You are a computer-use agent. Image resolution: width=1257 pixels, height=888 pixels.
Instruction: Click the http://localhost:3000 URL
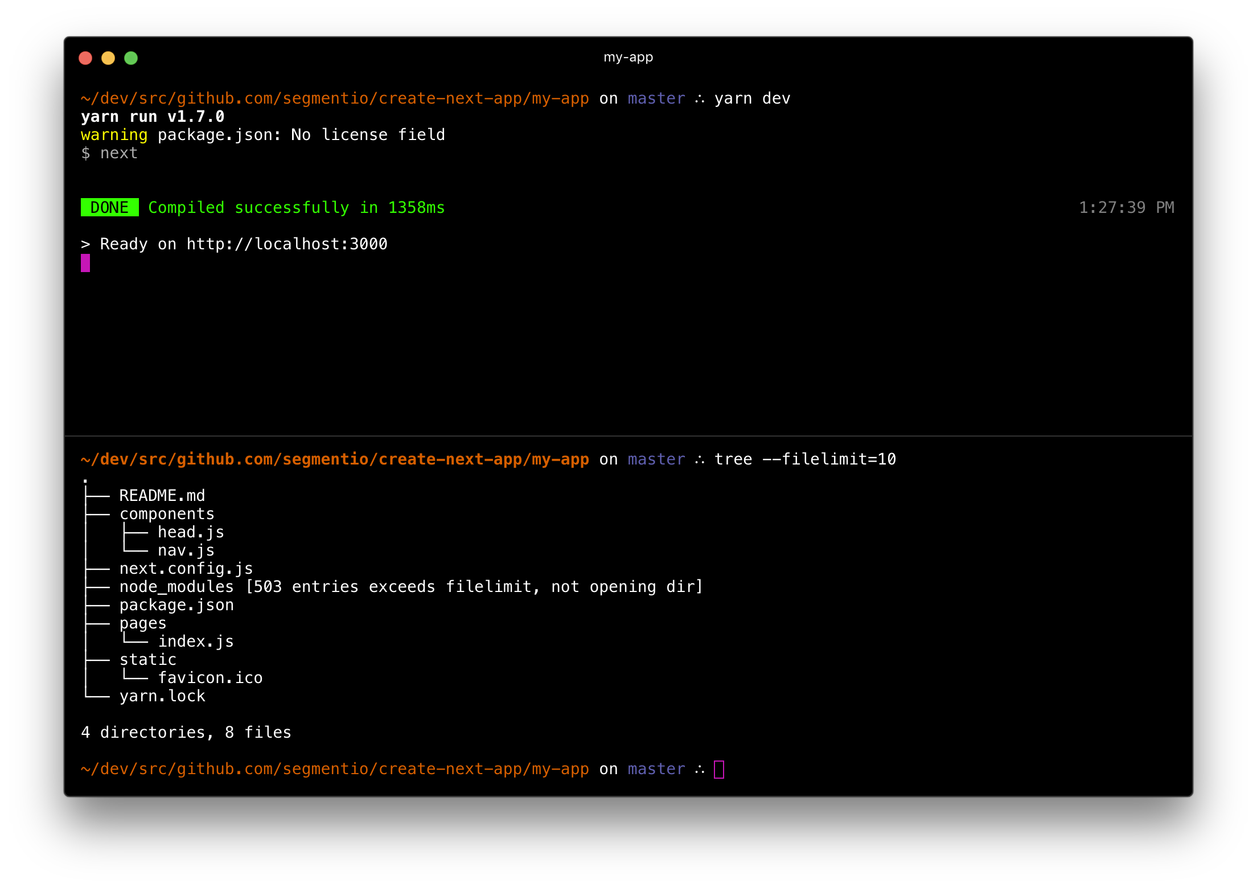287,244
